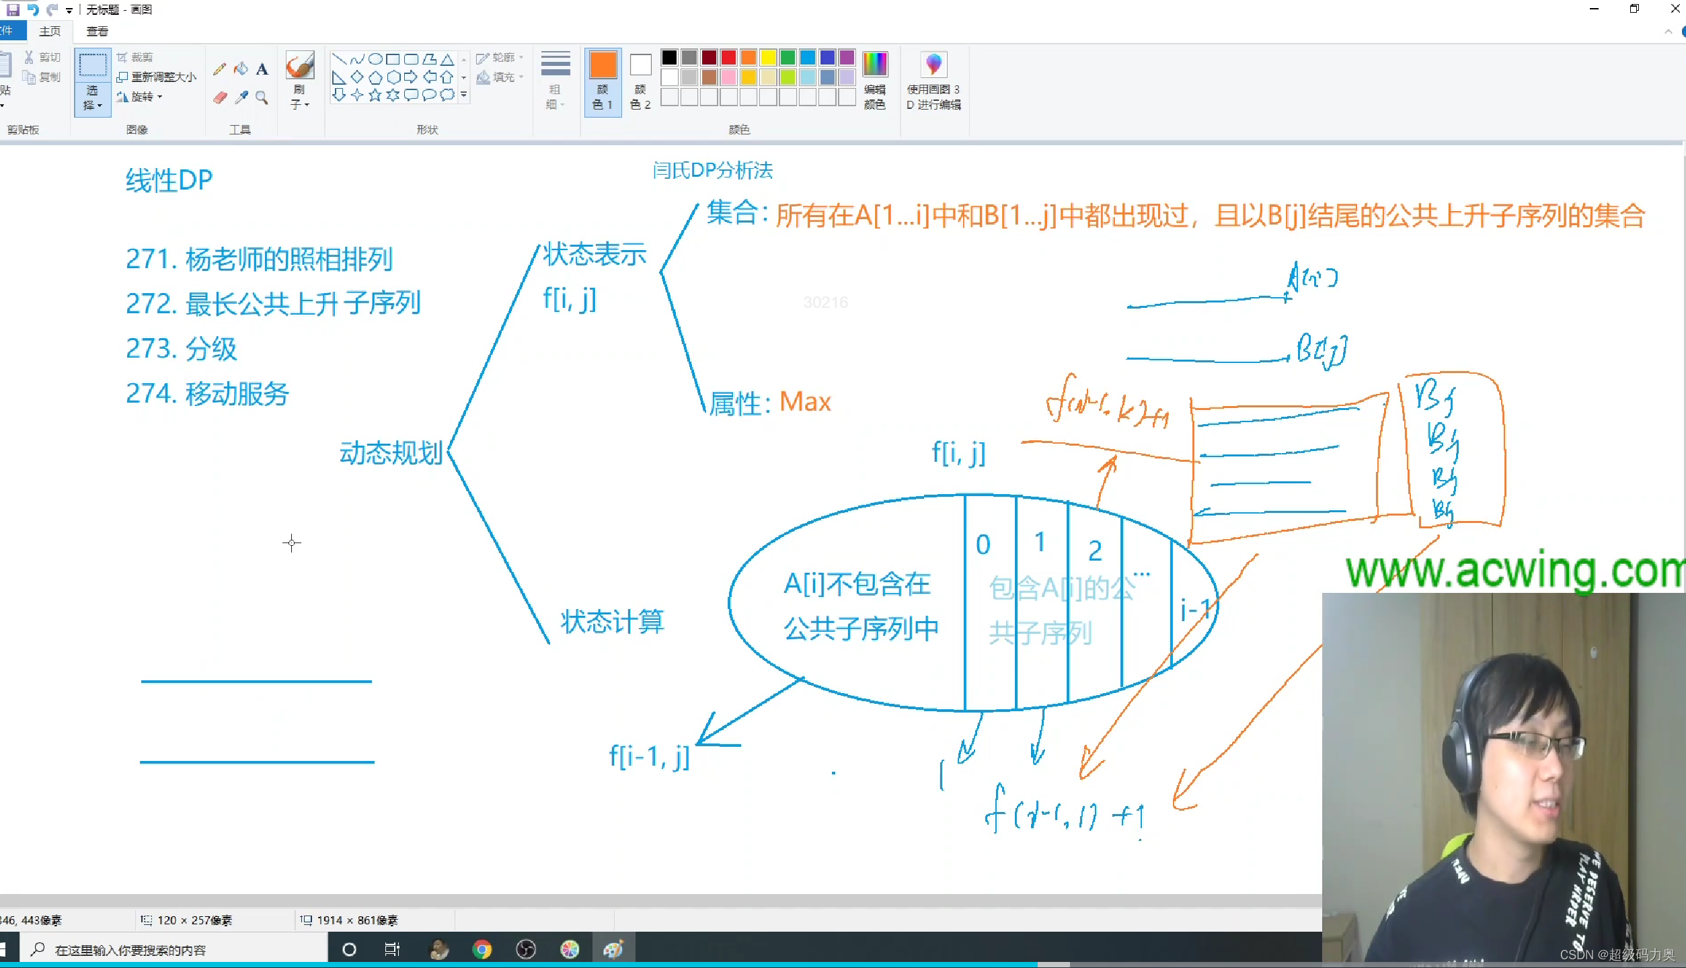This screenshot has width=1686, height=968.
Task: Click the Windows taskbar search box
Action: [174, 949]
